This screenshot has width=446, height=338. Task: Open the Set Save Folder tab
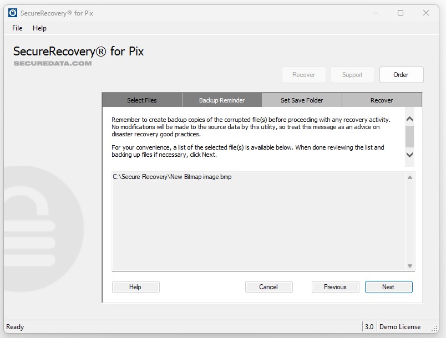click(302, 100)
